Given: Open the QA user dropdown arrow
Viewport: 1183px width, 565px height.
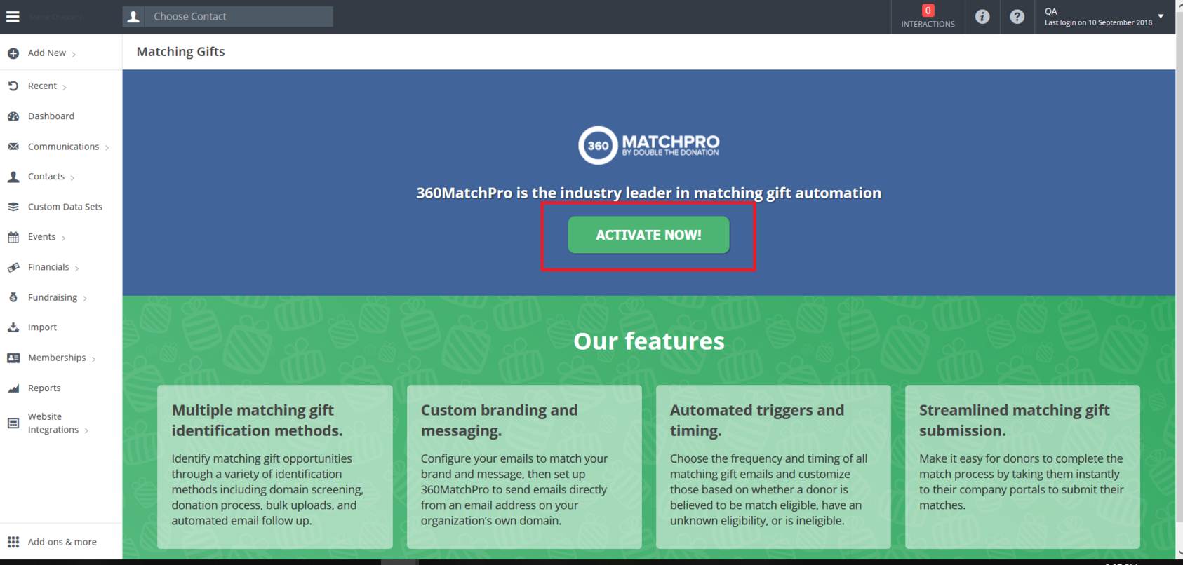Looking at the screenshot, I should click(x=1161, y=16).
